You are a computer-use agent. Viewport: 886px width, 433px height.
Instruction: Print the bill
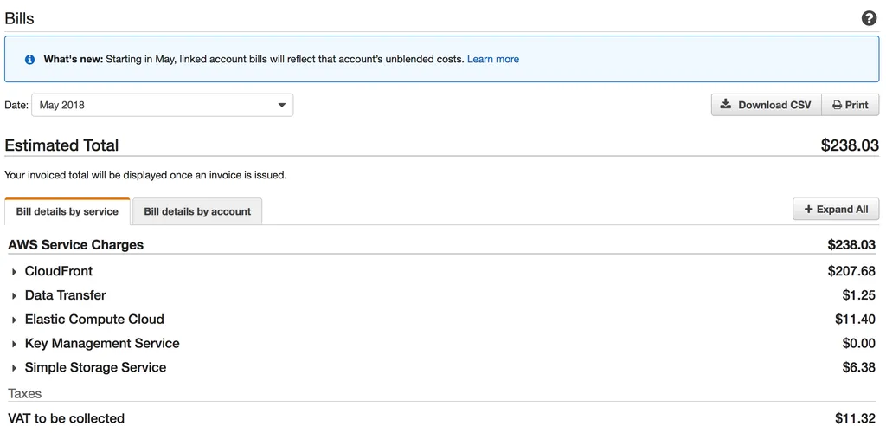[x=851, y=105]
